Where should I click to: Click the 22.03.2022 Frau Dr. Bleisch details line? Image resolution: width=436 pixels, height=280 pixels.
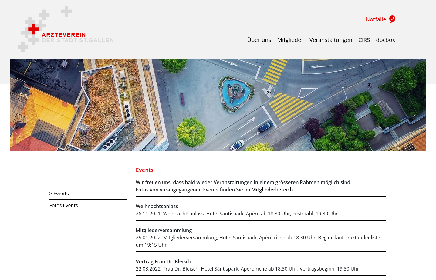pyautogui.click(x=247, y=269)
